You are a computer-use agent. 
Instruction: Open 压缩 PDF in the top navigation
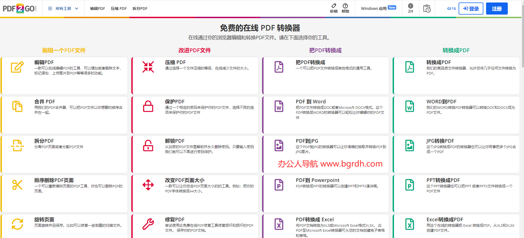119,9
